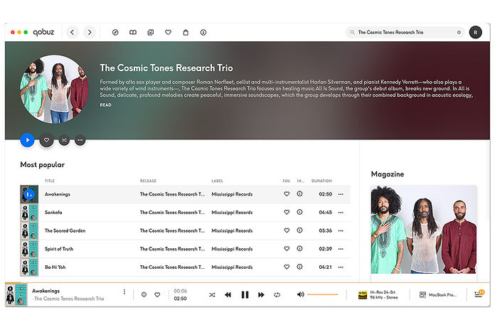Favorite the Ba Hi Yah track
The width and height of the screenshot is (495, 330).
pos(287,267)
